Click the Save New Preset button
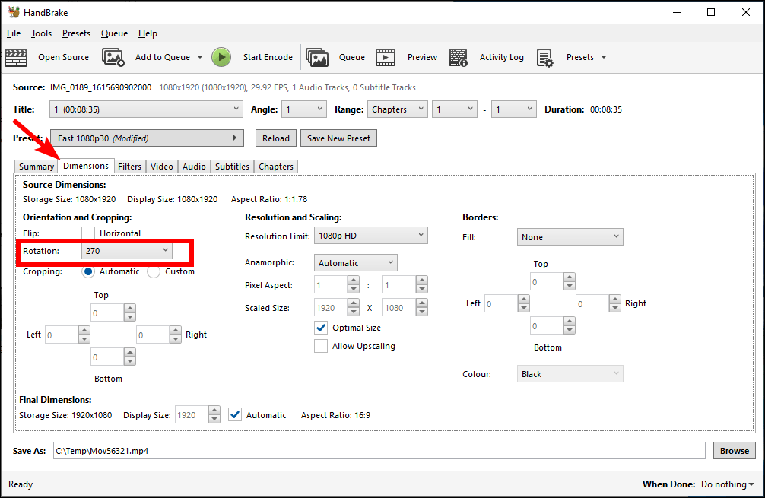 338,138
